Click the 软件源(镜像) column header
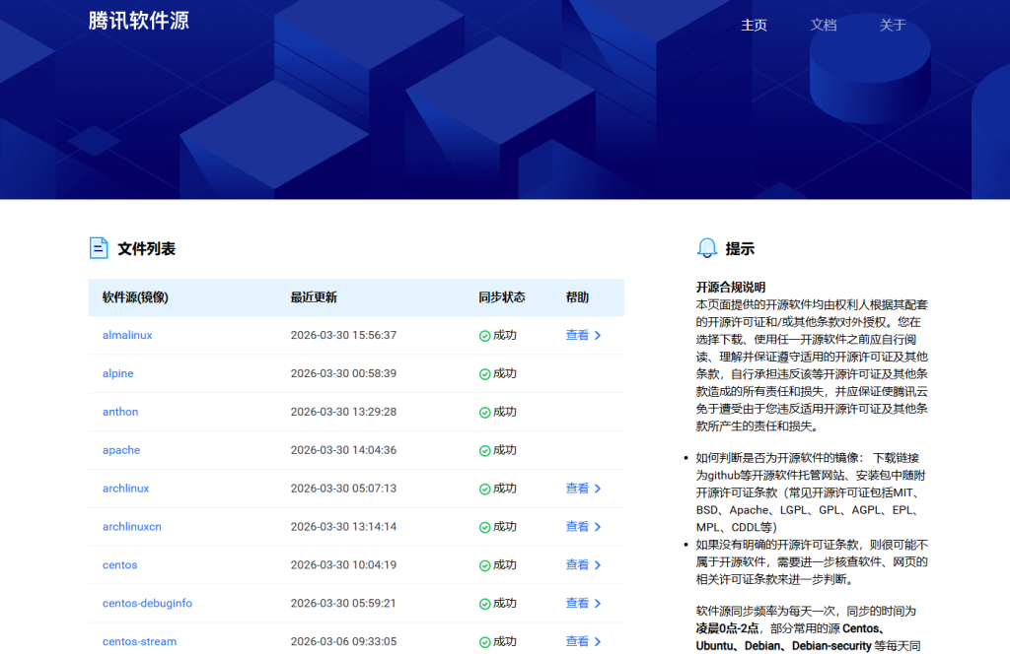The image size is (1010, 654). [x=135, y=297]
